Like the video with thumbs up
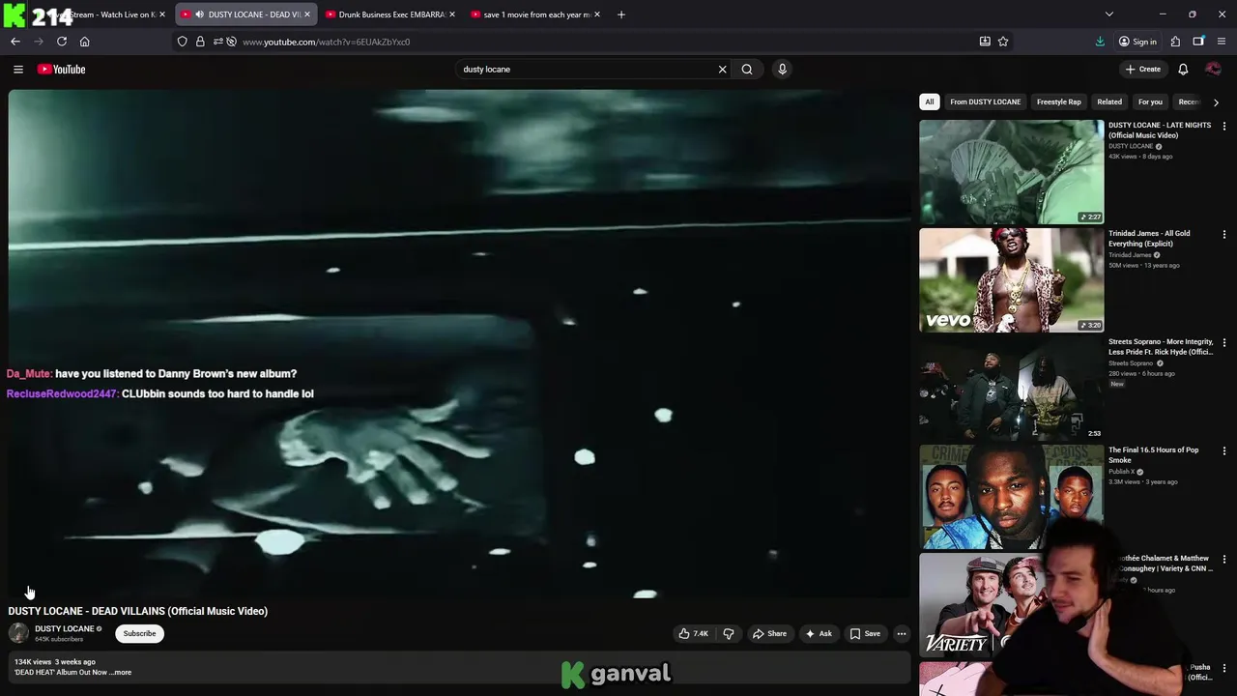1237x696 pixels. pyautogui.click(x=693, y=634)
